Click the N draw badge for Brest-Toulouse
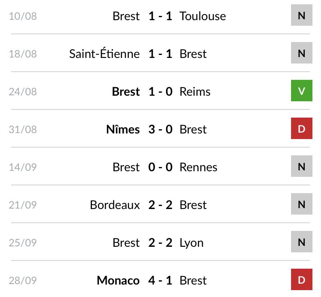The image size is (321, 297). tap(302, 15)
